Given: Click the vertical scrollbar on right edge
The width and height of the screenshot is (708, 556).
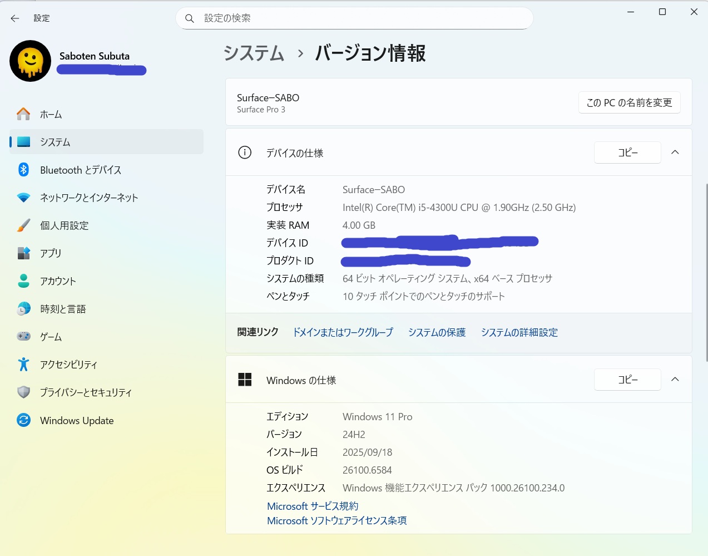Looking at the screenshot, I should click(706, 273).
